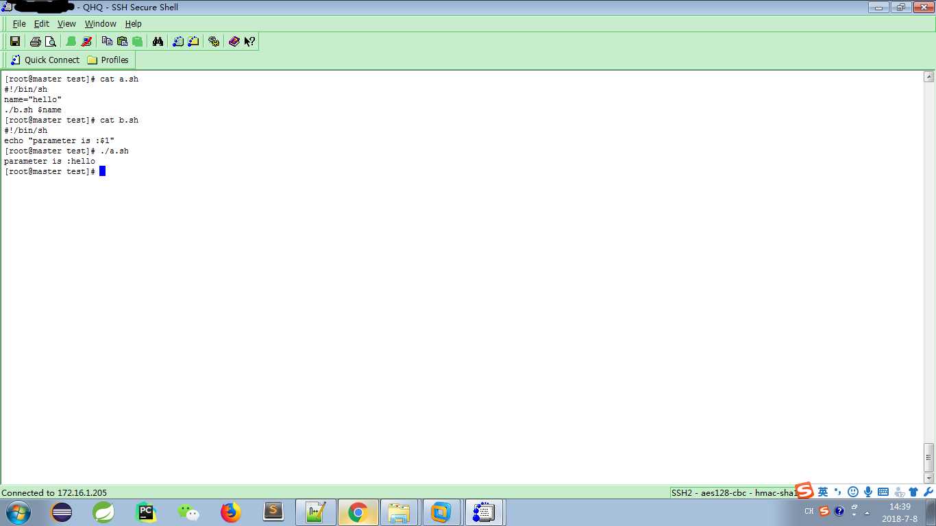Click the Find binoculars icon
This screenshot has width=936, height=526.
[x=158, y=42]
